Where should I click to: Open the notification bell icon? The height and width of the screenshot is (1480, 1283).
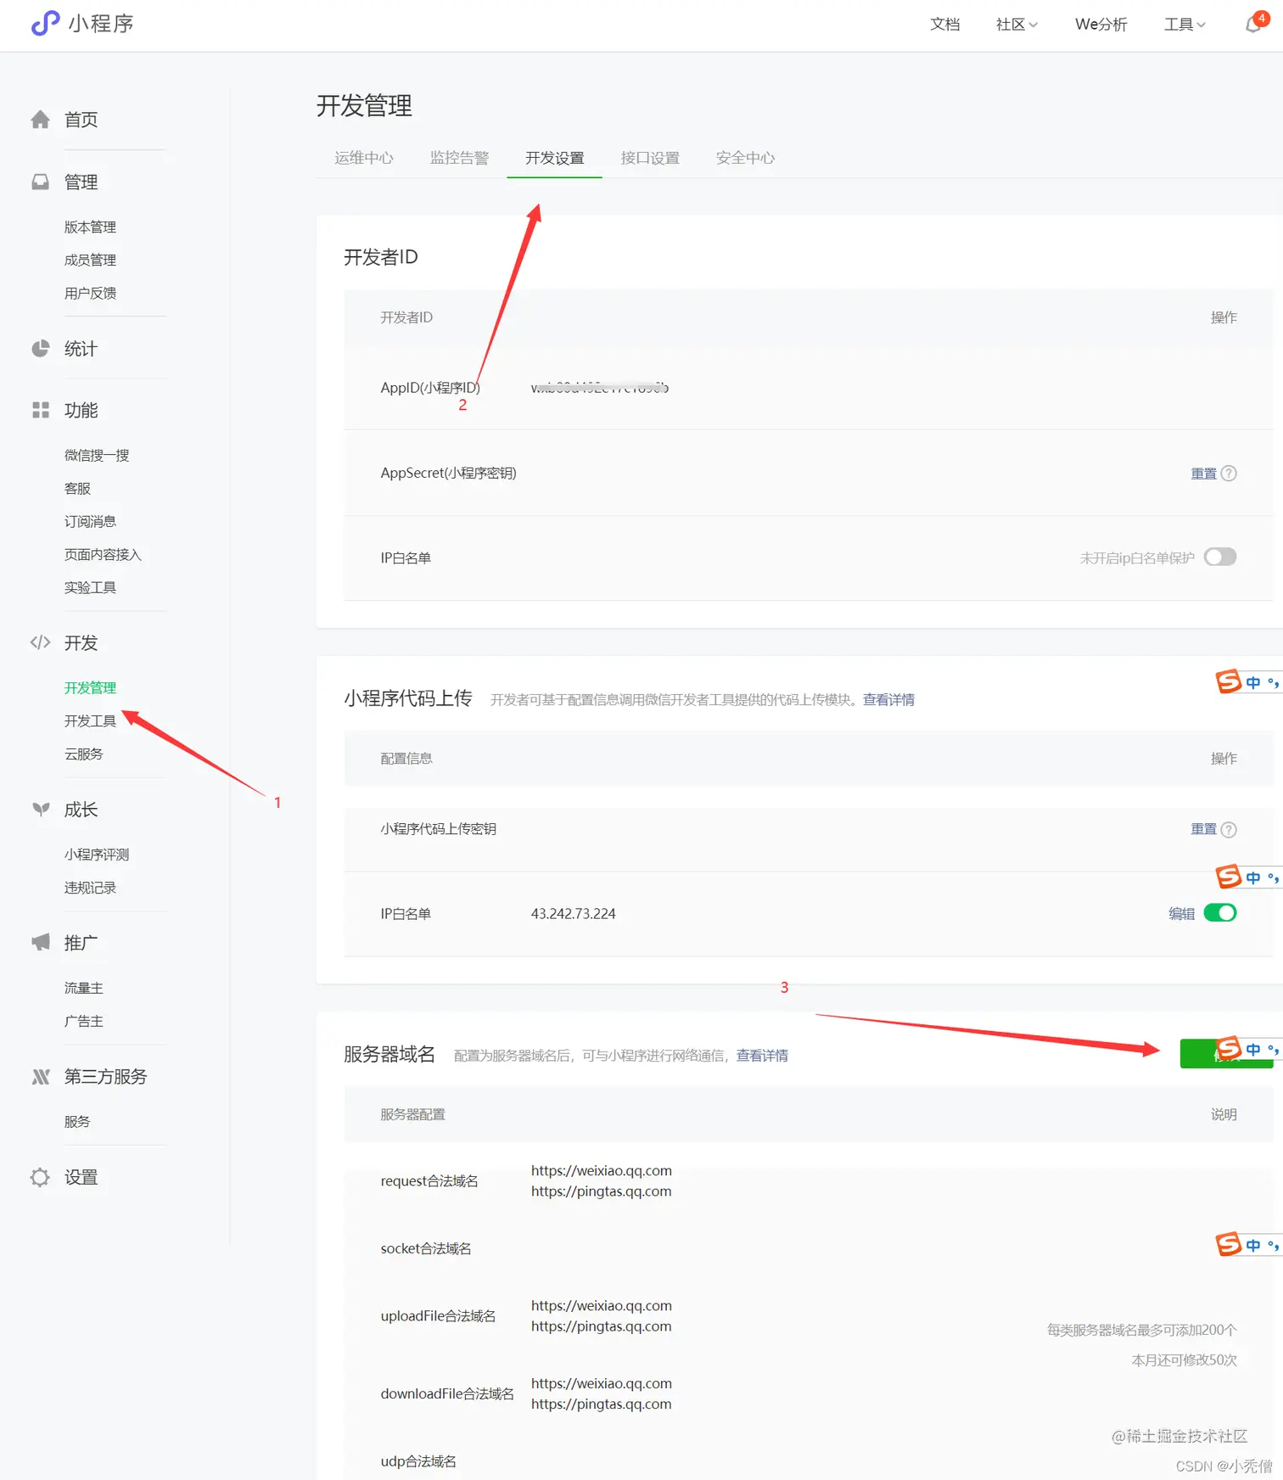pos(1253,24)
